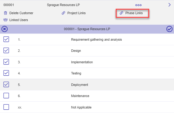Click phase number '1.'
Viewport: 174px width, 113px height.
click(x=19, y=39)
